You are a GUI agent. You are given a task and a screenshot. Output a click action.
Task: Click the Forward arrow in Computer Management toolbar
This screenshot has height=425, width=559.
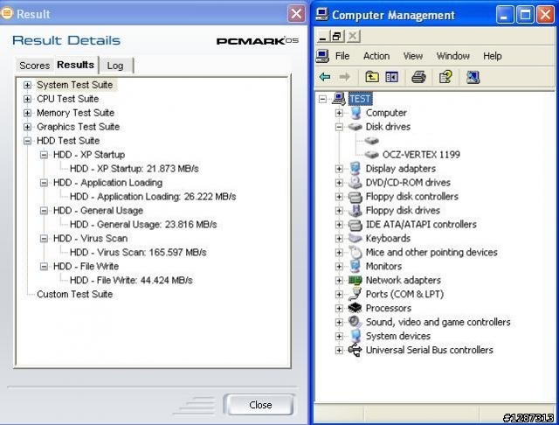tap(344, 77)
